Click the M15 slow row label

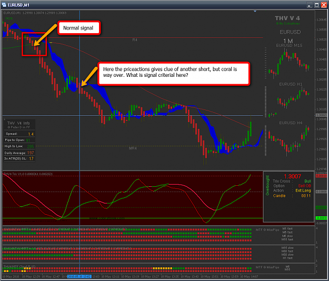pyautogui.click(x=287, y=248)
